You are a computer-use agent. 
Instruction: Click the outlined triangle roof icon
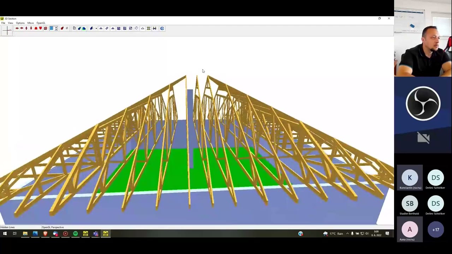pyautogui.click(x=143, y=28)
